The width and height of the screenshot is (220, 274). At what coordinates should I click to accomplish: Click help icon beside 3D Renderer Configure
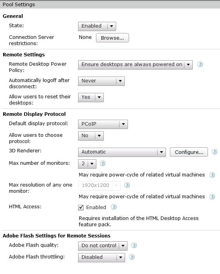point(215,152)
